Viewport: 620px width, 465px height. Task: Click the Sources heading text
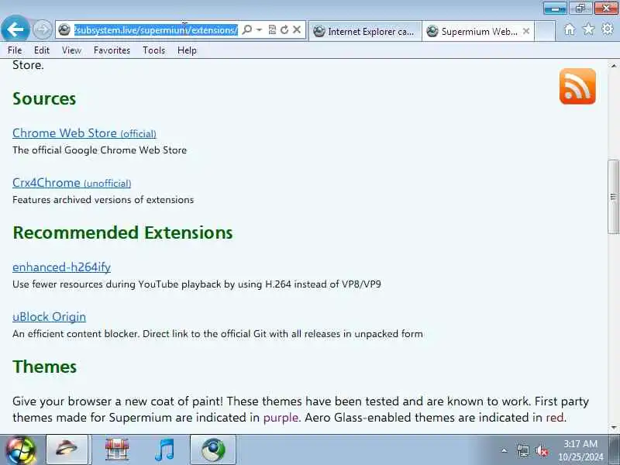point(44,98)
